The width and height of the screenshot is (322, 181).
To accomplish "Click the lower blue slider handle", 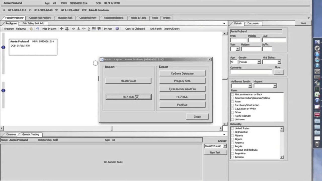I will click(x=3, y=90).
